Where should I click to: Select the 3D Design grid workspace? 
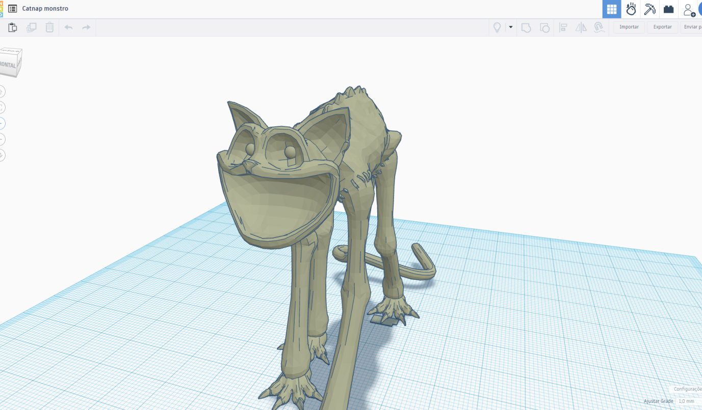tap(612, 9)
